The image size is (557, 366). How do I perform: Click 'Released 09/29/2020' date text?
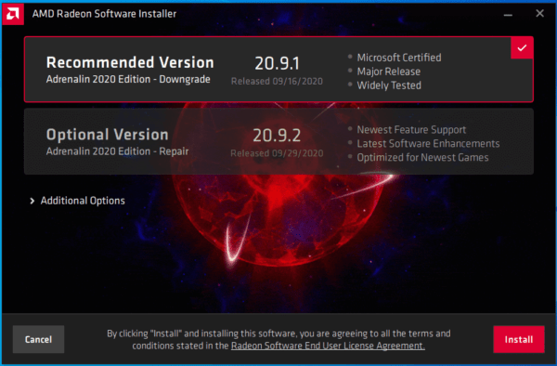(277, 153)
